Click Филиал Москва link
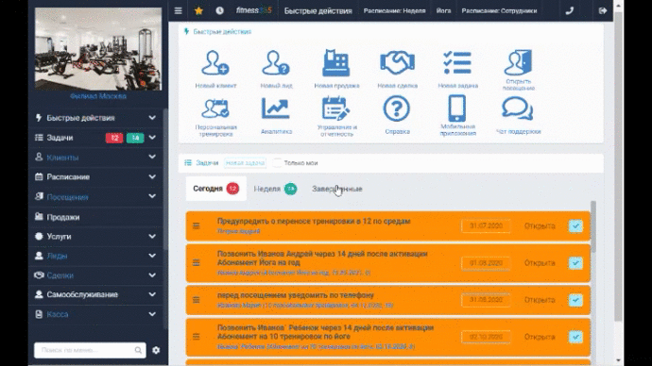Screen dimensions: 652x366 (x=98, y=96)
